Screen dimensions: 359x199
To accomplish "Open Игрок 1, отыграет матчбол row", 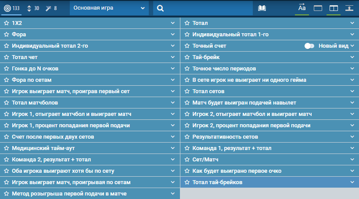I will [90, 114].
